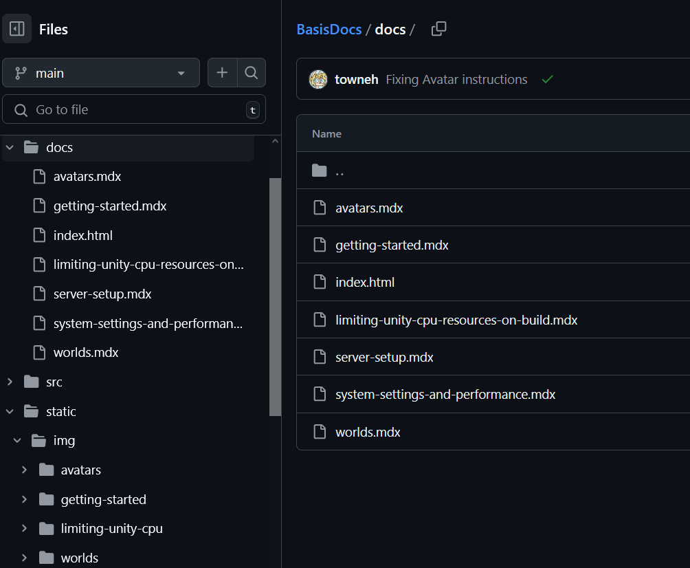This screenshot has width=690, height=568.
Task: Open the main branch dropdown
Action: (x=101, y=73)
